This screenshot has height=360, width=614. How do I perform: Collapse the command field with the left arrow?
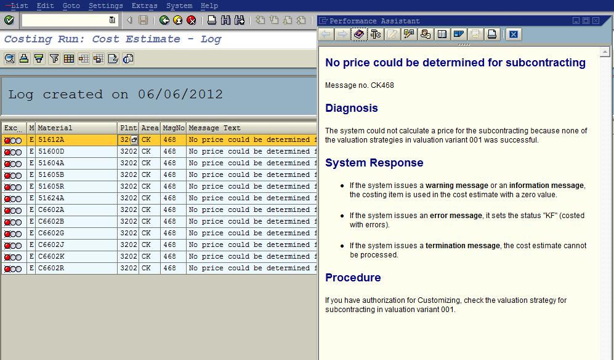coord(129,20)
